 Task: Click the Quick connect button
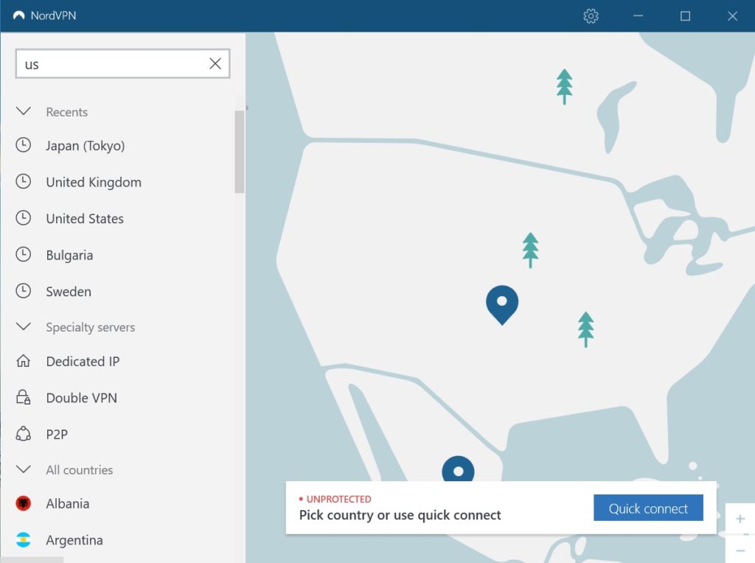point(648,508)
